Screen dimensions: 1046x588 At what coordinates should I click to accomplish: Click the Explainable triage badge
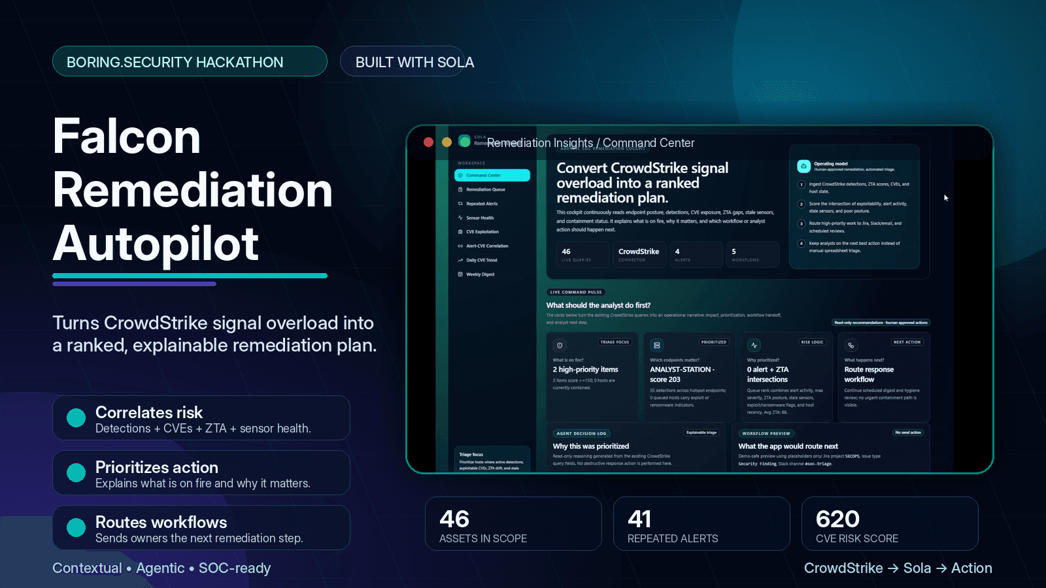click(x=701, y=433)
